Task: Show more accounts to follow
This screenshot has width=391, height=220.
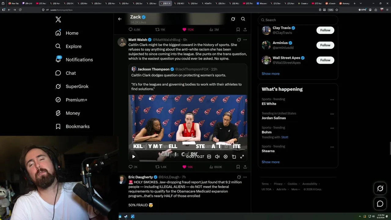Action: (x=271, y=74)
